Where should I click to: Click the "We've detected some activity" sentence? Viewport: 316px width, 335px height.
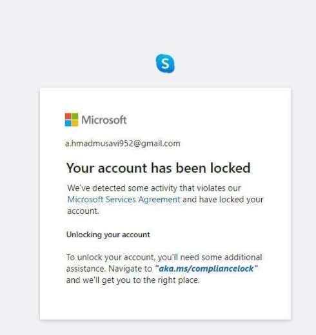[154, 188]
